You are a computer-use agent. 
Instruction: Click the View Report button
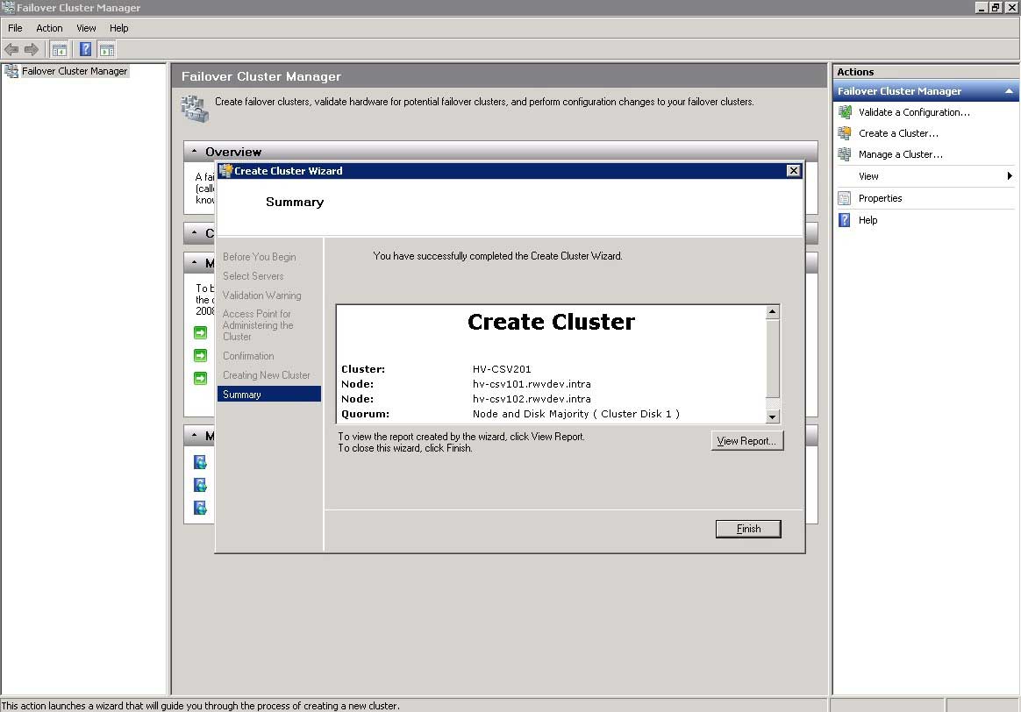point(746,440)
